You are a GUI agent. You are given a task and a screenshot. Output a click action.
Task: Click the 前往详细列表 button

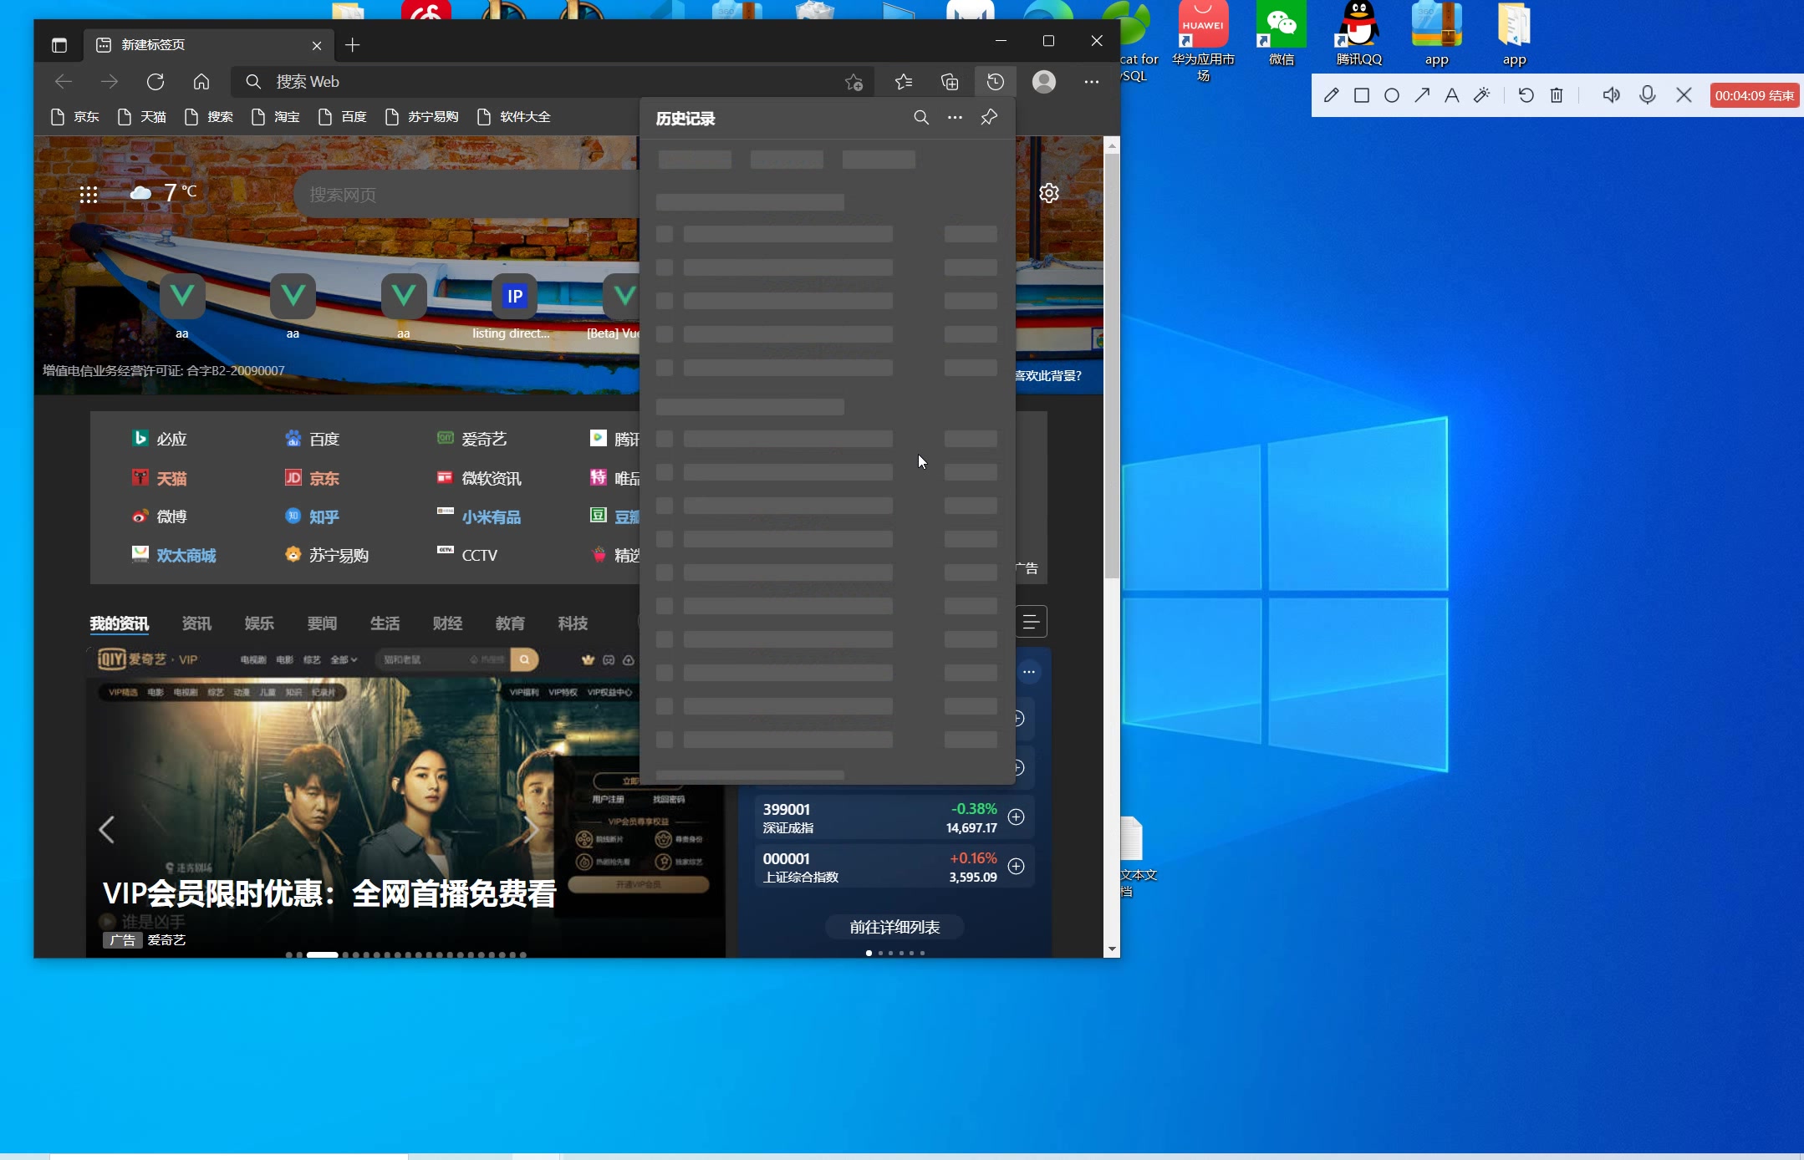(894, 927)
